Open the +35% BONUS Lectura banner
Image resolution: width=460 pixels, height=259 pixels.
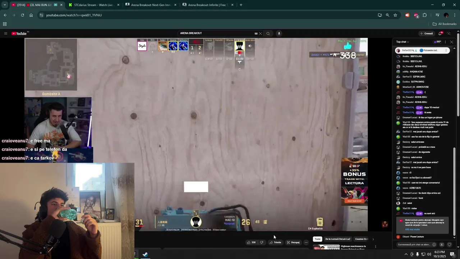tap(354, 182)
